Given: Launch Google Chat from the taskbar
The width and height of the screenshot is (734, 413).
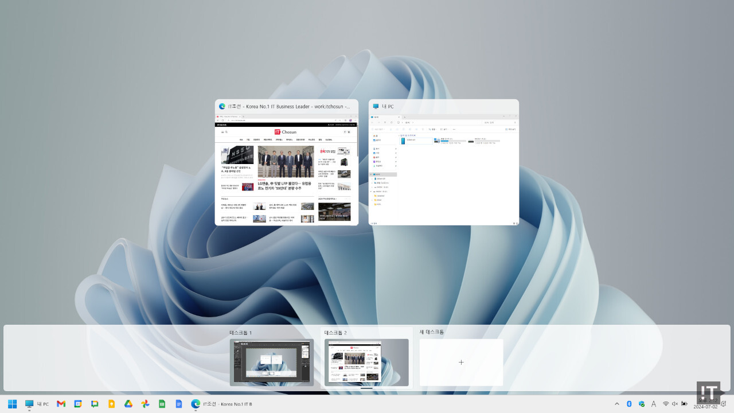Looking at the screenshot, I should pos(95,404).
